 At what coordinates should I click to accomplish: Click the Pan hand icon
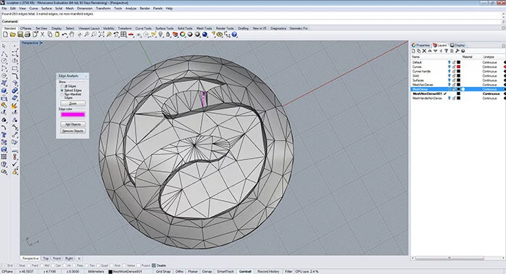point(72,35)
